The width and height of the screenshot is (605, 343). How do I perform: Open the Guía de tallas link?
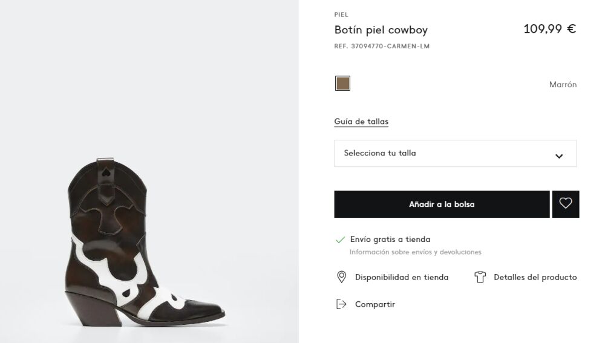pyautogui.click(x=361, y=122)
